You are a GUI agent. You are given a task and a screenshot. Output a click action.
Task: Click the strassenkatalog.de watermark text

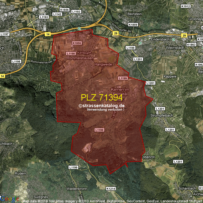coord(101,106)
